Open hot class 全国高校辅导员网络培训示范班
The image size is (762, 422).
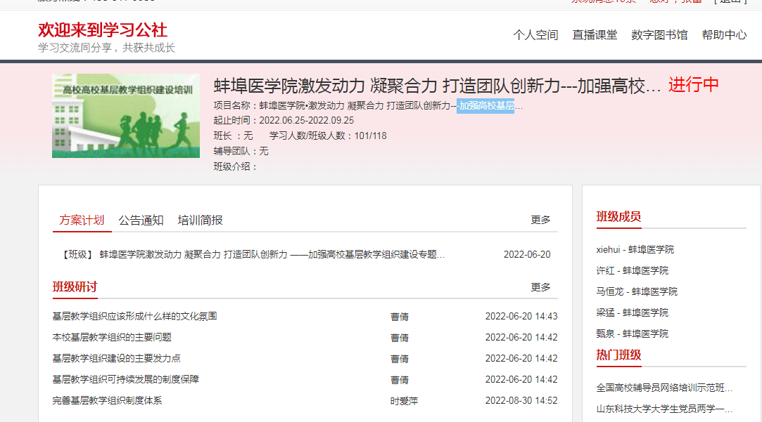coord(664,388)
